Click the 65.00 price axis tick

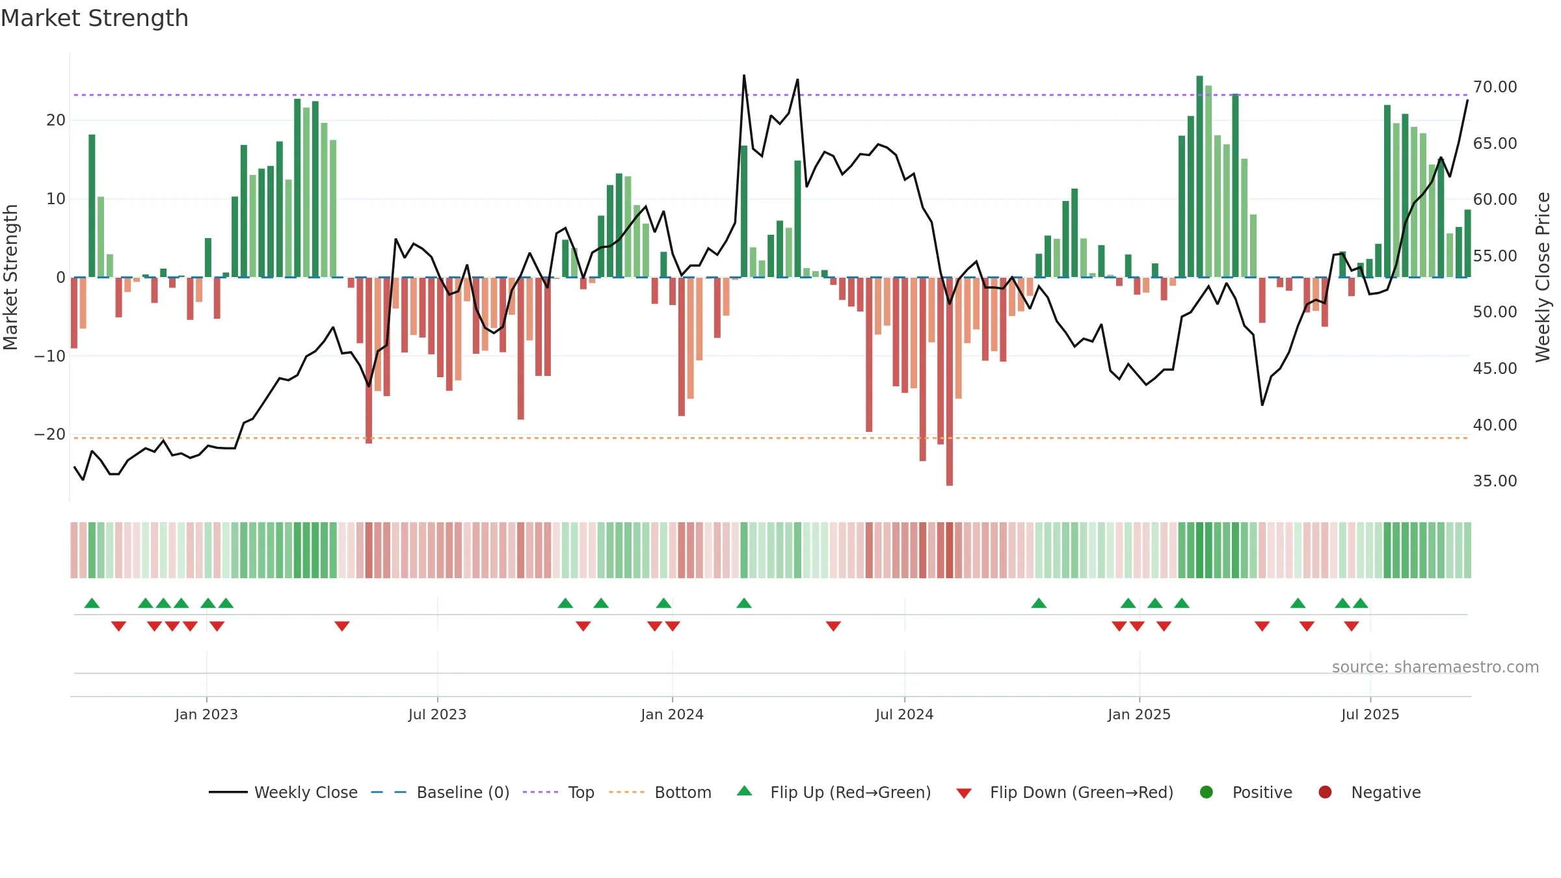click(x=1495, y=143)
